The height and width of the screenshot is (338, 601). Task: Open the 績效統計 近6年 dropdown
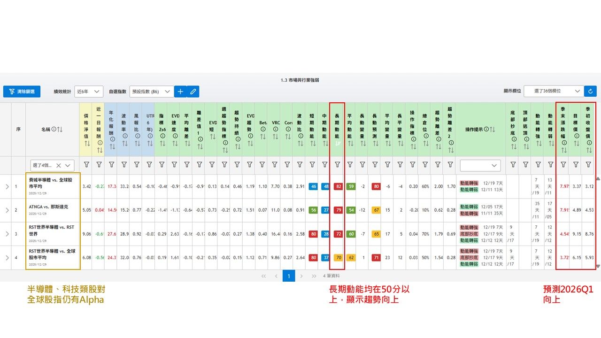coord(88,92)
